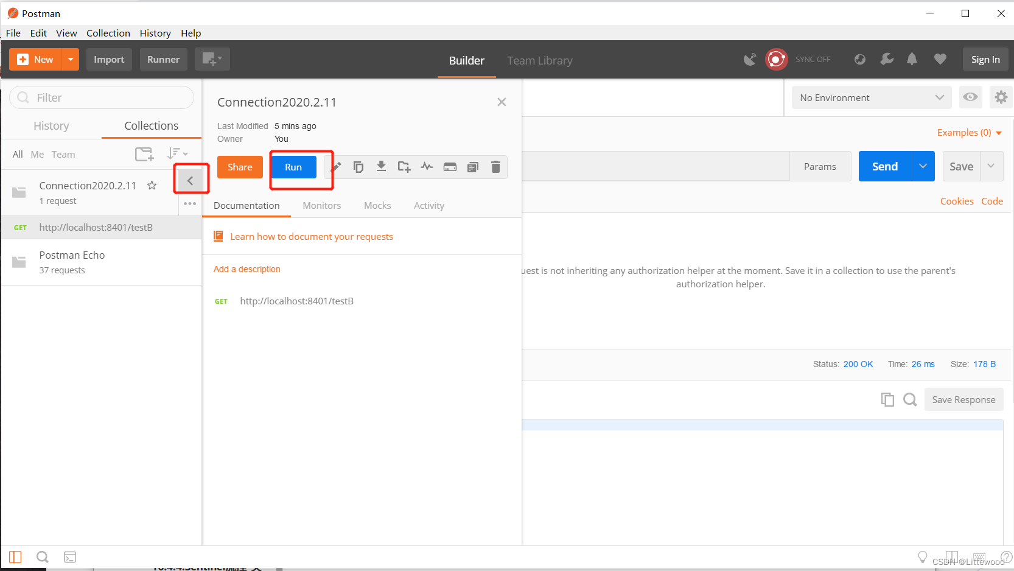Image resolution: width=1014 pixels, height=571 pixels.
Task: Click the lightbulb icon in bottom-right status bar
Action: pyautogui.click(x=923, y=557)
